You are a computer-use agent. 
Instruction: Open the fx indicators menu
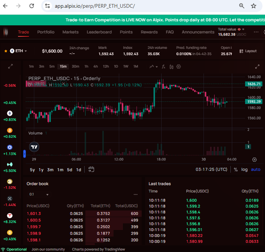(x=163, y=66)
